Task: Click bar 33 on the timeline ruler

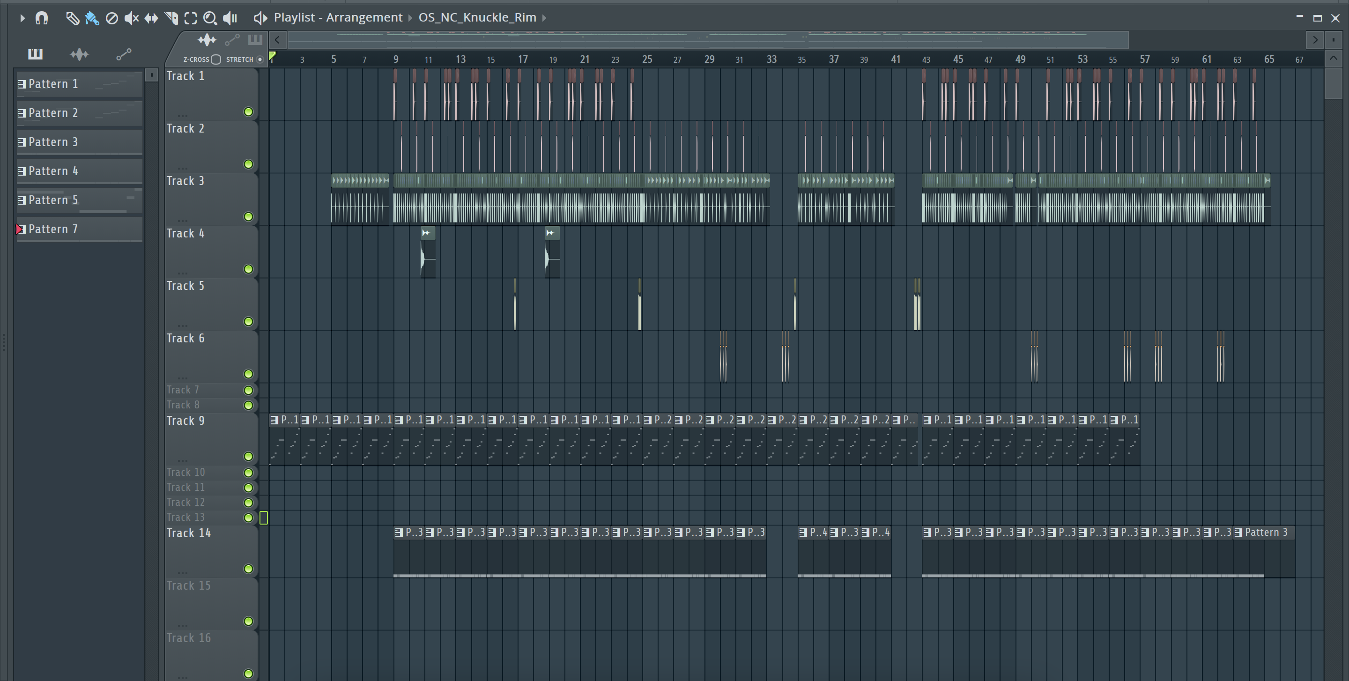Action: (x=771, y=59)
